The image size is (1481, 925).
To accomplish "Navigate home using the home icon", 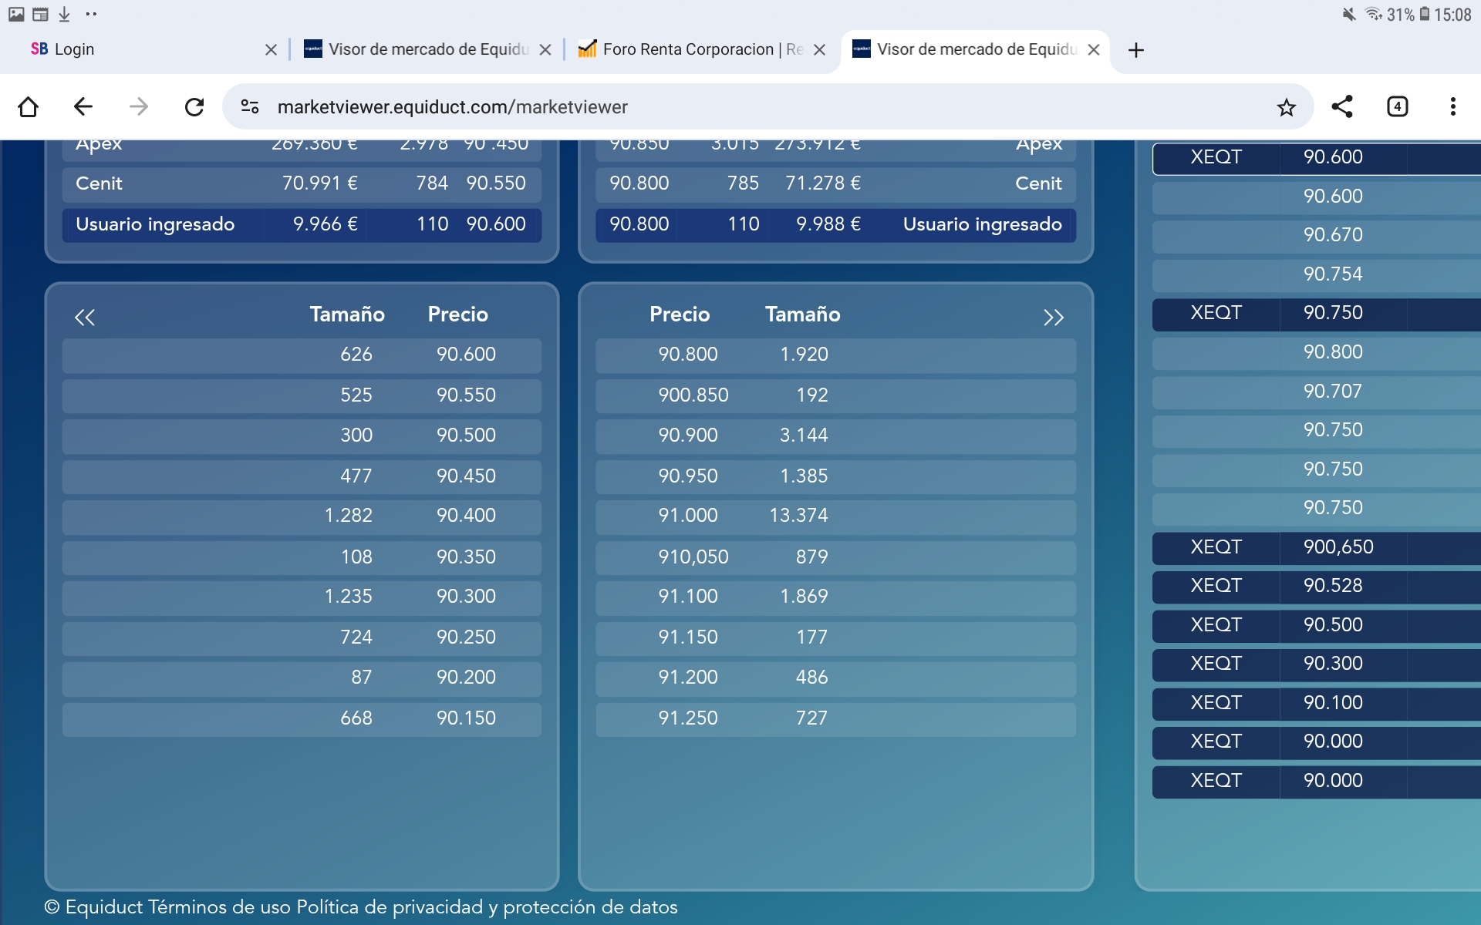I will coord(28,106).
